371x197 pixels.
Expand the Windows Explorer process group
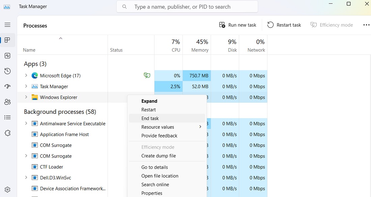click(x=26, y=97)
